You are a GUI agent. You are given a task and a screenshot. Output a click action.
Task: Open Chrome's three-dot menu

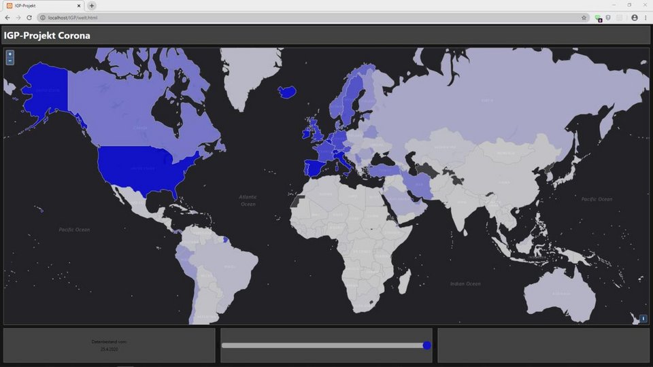pyautogui.click(x=646, y=18)
